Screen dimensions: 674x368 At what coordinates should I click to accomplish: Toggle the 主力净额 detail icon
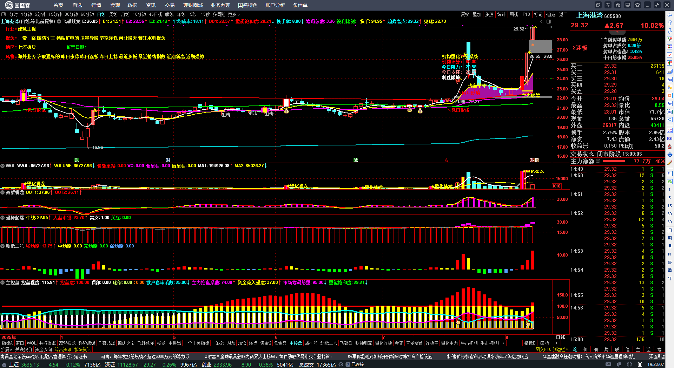tap(598, 162)
